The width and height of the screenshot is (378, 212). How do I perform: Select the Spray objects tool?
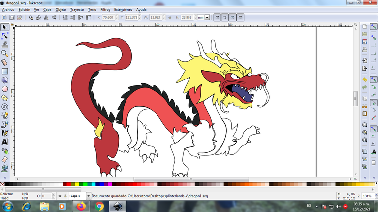(4, 151)
